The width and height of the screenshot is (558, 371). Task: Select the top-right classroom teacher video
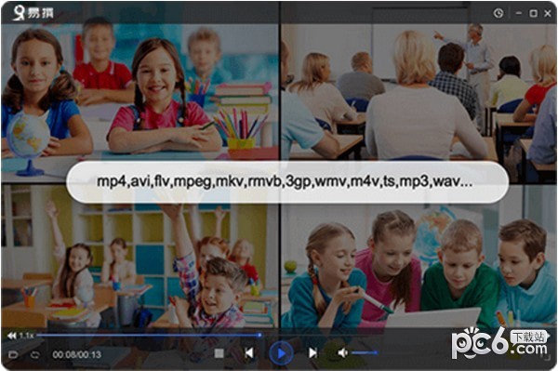coord(418,92)
